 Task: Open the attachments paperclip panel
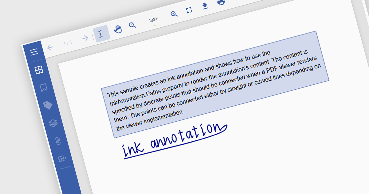click(x=58, y=141)
